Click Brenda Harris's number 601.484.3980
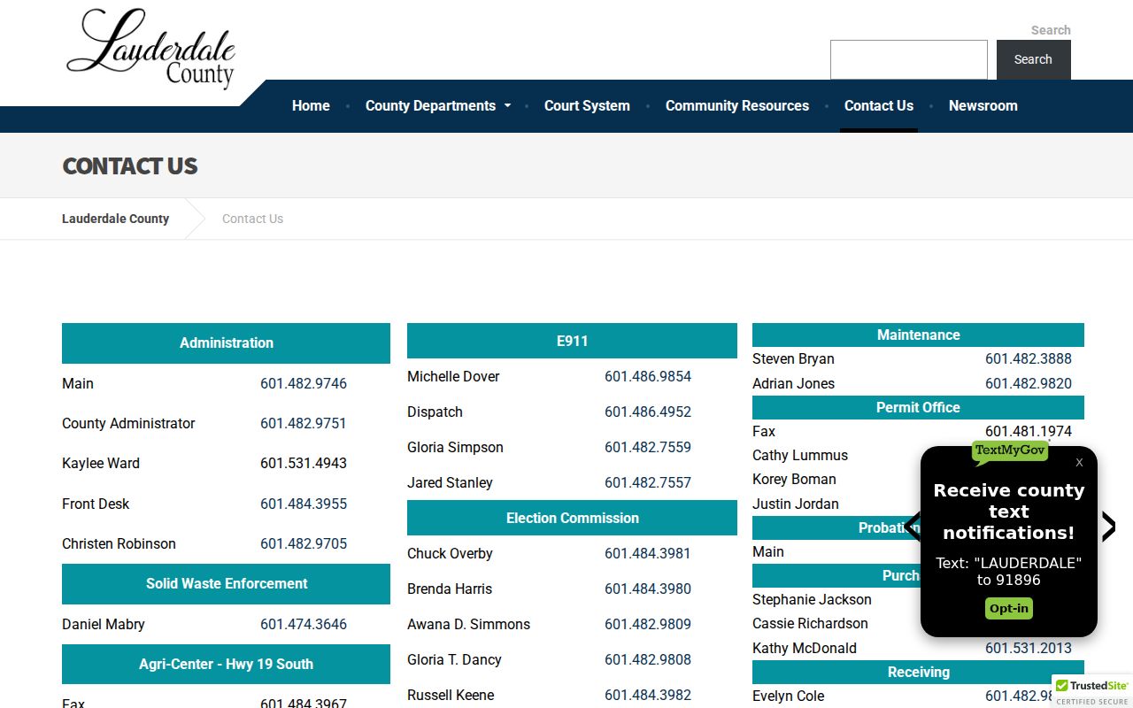The image size is (1133, 708). point(648,589)
